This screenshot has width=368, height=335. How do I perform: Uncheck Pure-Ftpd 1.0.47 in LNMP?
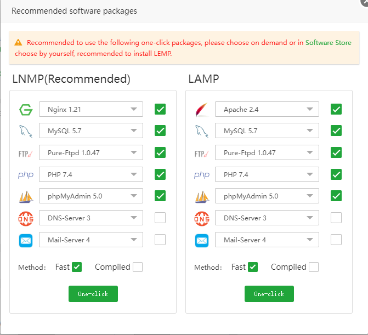click(160, 152)
